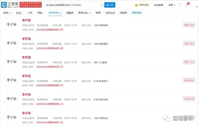
Task: Open the 李子柒 title in 8类 row
Action: (x=27, y=57)
